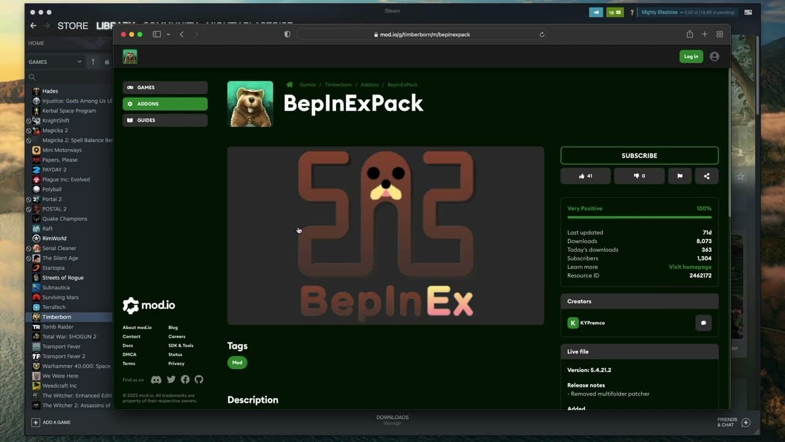Open the GUIDES sidebar tab

tap(165, 120)
